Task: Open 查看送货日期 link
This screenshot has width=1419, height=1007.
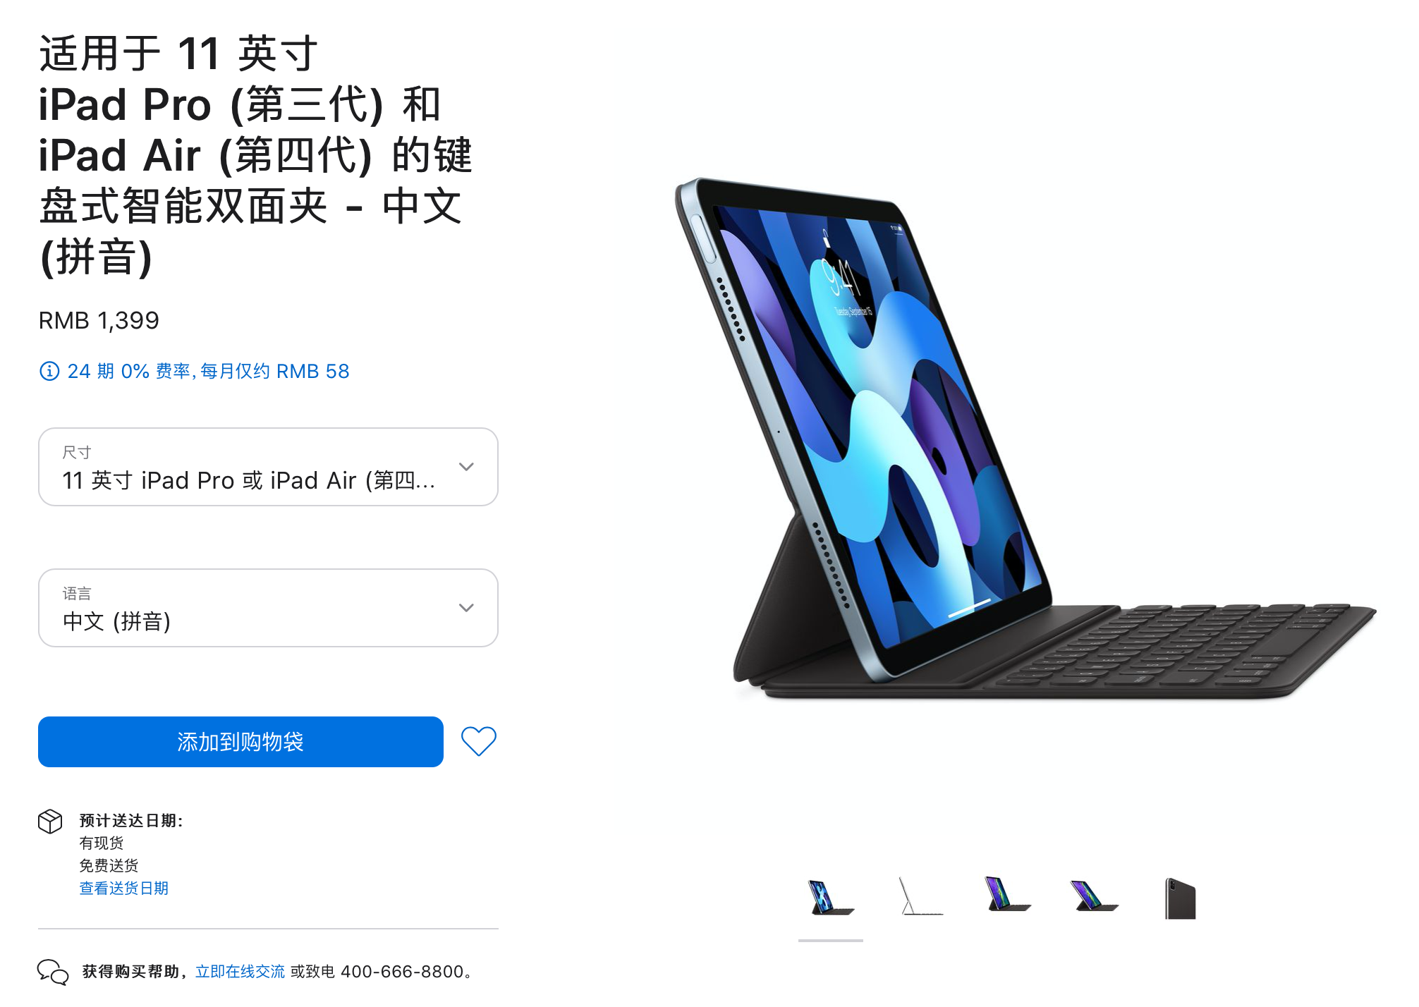Action: coord(124,888)
